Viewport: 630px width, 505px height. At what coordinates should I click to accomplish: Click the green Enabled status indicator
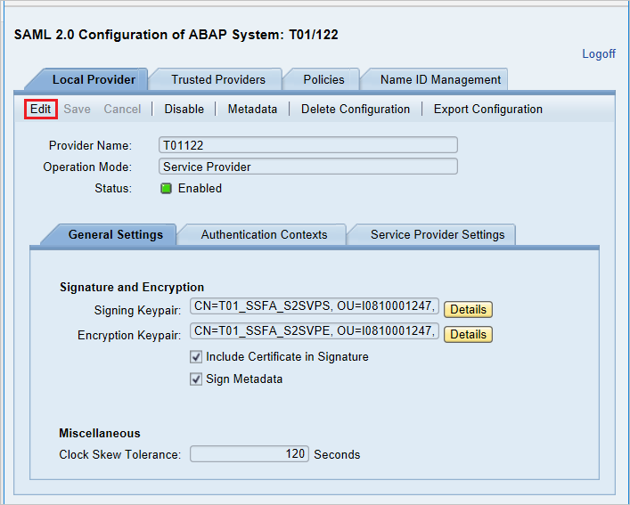[x=166, y=189]
